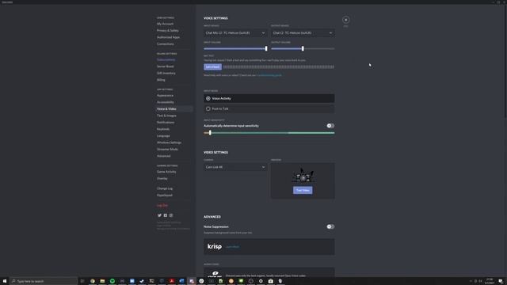
Task: Click the taskbar clock and date
Action: coord(490,281)
